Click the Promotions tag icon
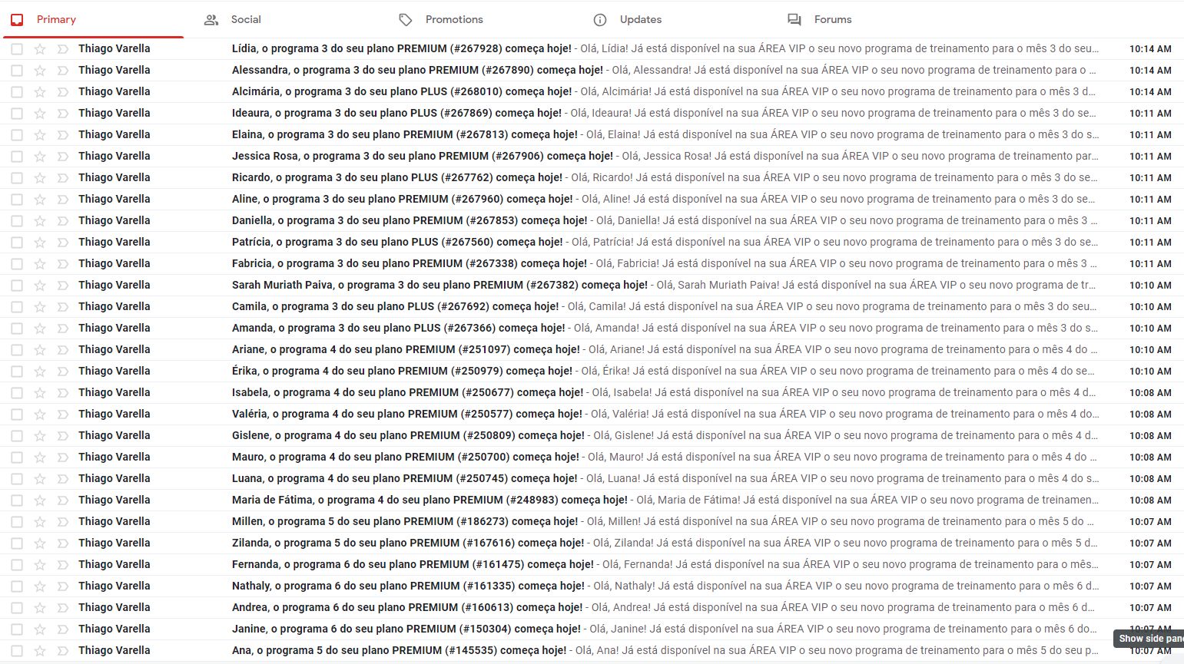This screenshot has height=664, width=1184. click(x=406, y=20)
